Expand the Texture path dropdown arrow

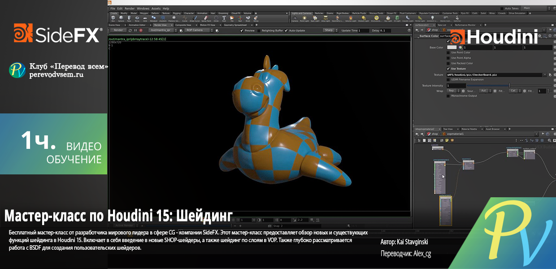point(545,75)
